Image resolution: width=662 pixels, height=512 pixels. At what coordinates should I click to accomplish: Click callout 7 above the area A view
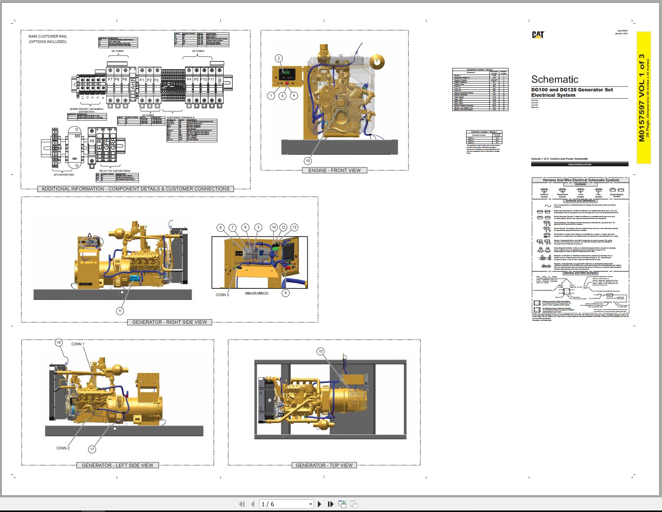(x=233, y=227)
